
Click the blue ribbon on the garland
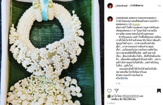pyautogui.click(x=45, y=10)
